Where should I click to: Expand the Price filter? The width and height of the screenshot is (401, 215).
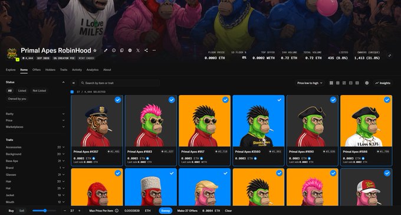tap(35, 120)
